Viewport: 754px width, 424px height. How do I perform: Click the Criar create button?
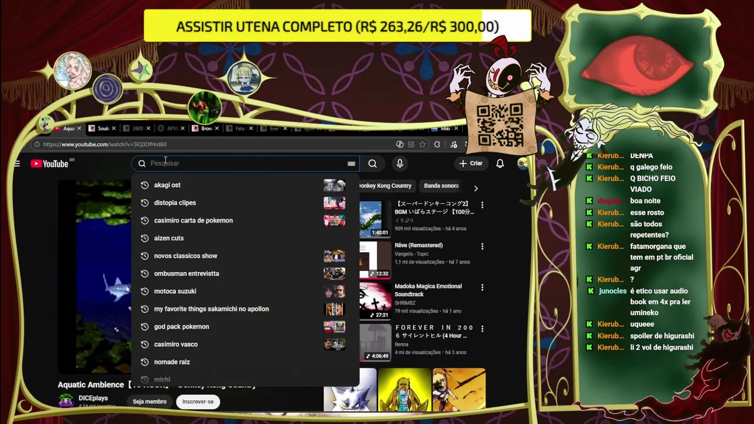click(471, 163)
